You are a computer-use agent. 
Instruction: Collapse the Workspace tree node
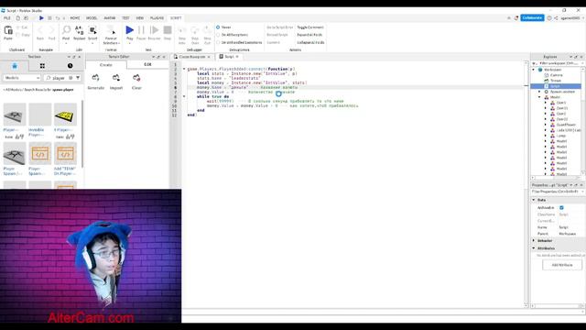coord(533,70)
